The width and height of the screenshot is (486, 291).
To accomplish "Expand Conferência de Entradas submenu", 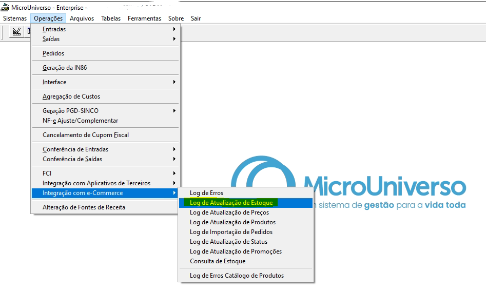I will click(x=106, y=149).
